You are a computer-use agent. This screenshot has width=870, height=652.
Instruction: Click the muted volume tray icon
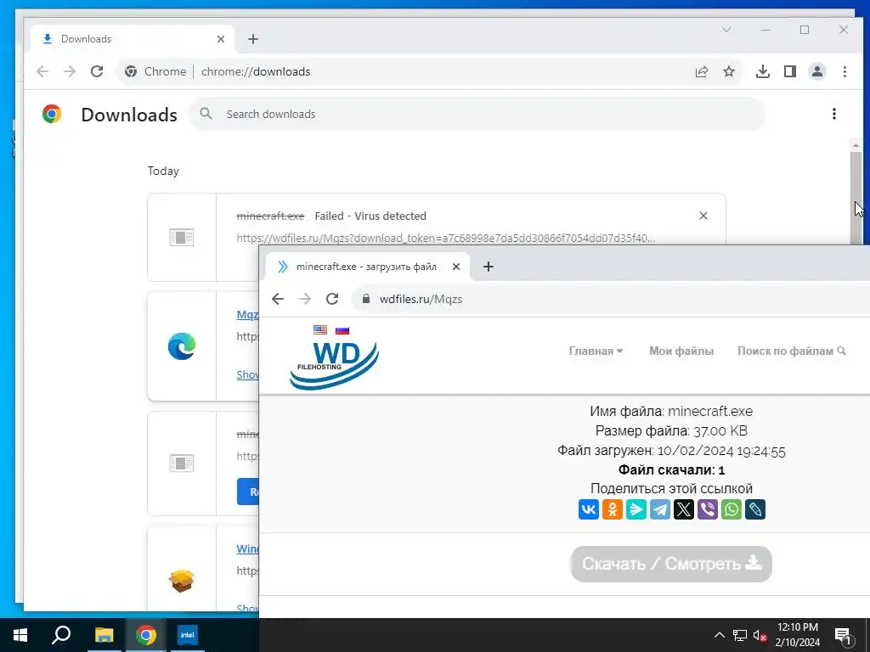[x=760, y=635]
